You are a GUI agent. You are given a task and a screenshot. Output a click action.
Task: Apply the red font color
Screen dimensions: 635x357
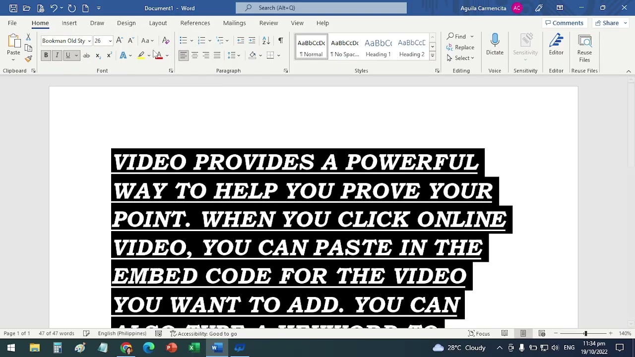click(x=158, y=56)
